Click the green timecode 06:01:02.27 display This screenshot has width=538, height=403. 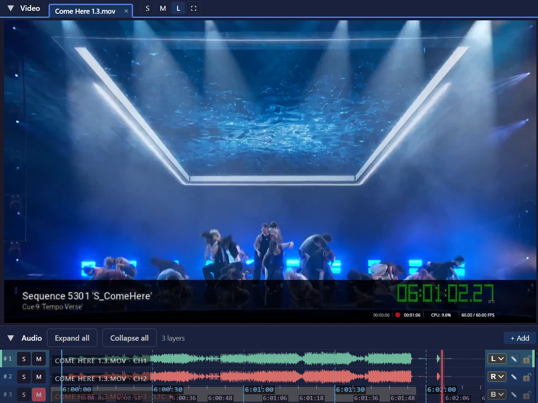coord(445,293)
